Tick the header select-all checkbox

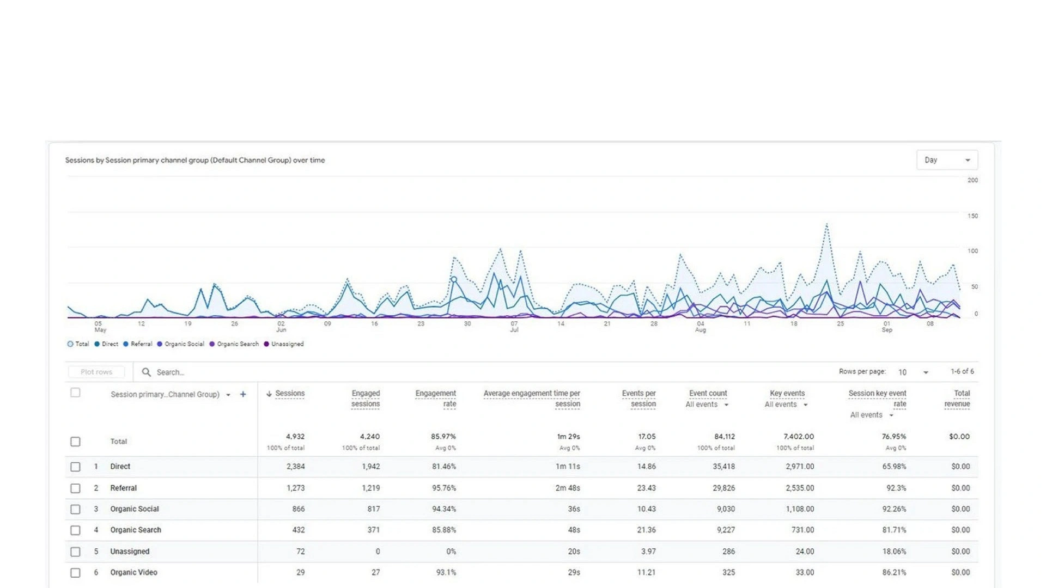pos(75,393)
